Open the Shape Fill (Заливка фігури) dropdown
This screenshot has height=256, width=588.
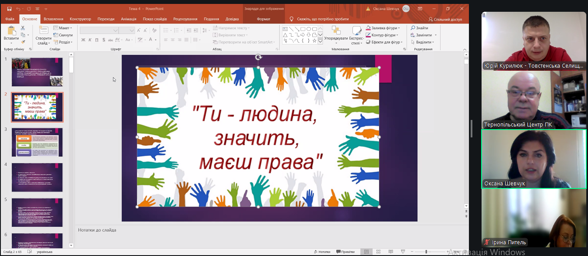tap(383, 28)
